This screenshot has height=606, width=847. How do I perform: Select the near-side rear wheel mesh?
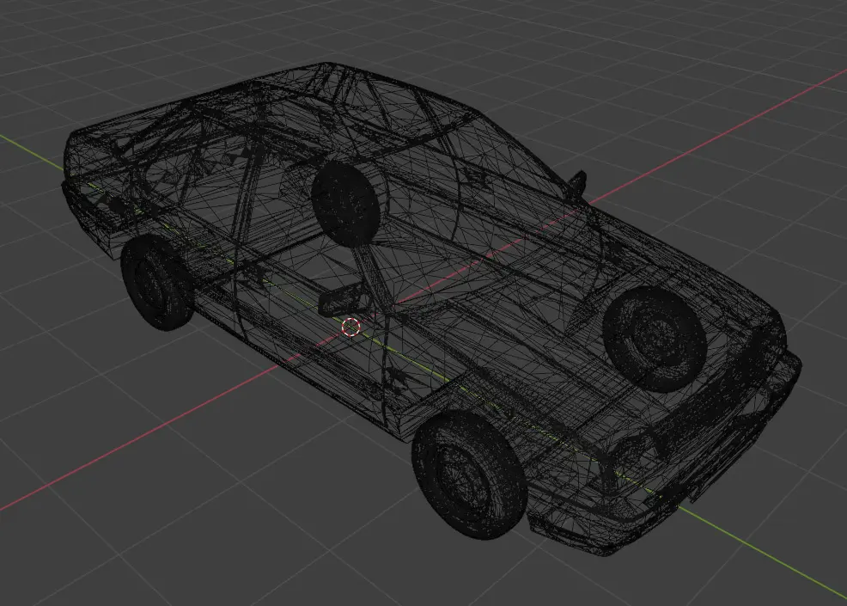click(x=156, y=283)
